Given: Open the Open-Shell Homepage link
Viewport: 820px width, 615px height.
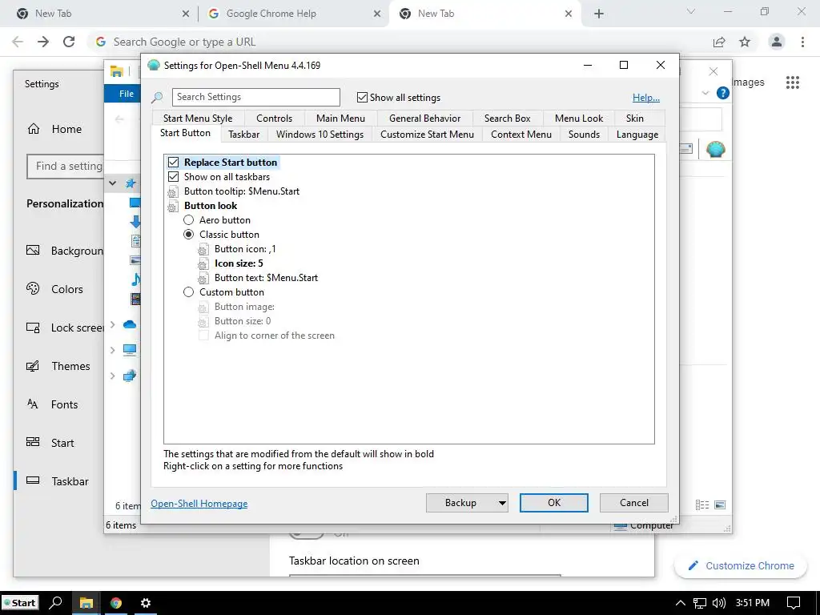Looking at the screenshot, I should click(199, 504).
